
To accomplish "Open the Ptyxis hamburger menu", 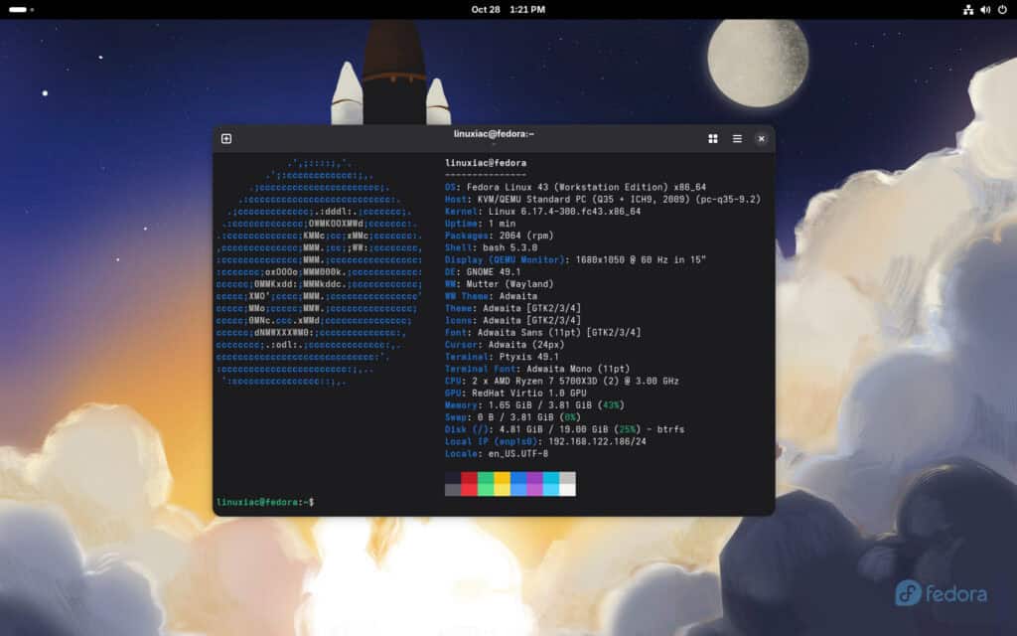I will tap(736, 138).
